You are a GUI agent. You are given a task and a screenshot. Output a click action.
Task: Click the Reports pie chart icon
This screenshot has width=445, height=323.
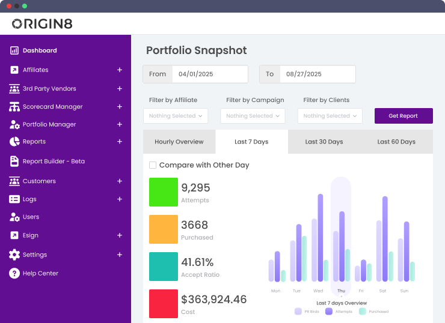(14, 142)
